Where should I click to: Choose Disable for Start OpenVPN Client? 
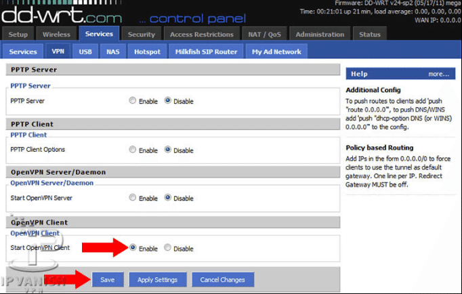(168, 249)
